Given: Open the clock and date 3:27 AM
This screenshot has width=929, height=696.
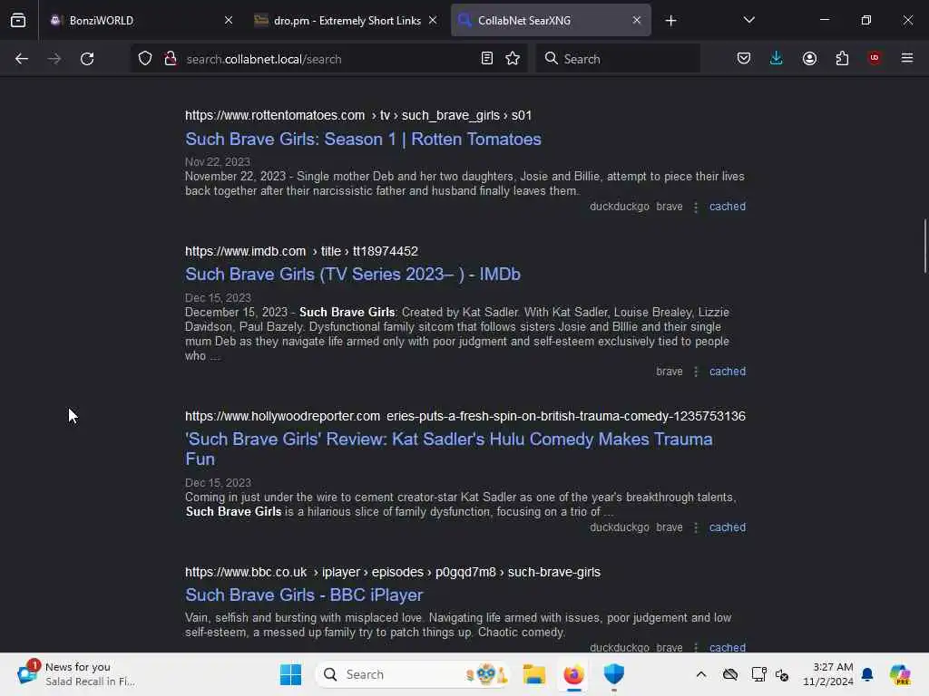Looking at the screenshot, I should tap(828, 674).
